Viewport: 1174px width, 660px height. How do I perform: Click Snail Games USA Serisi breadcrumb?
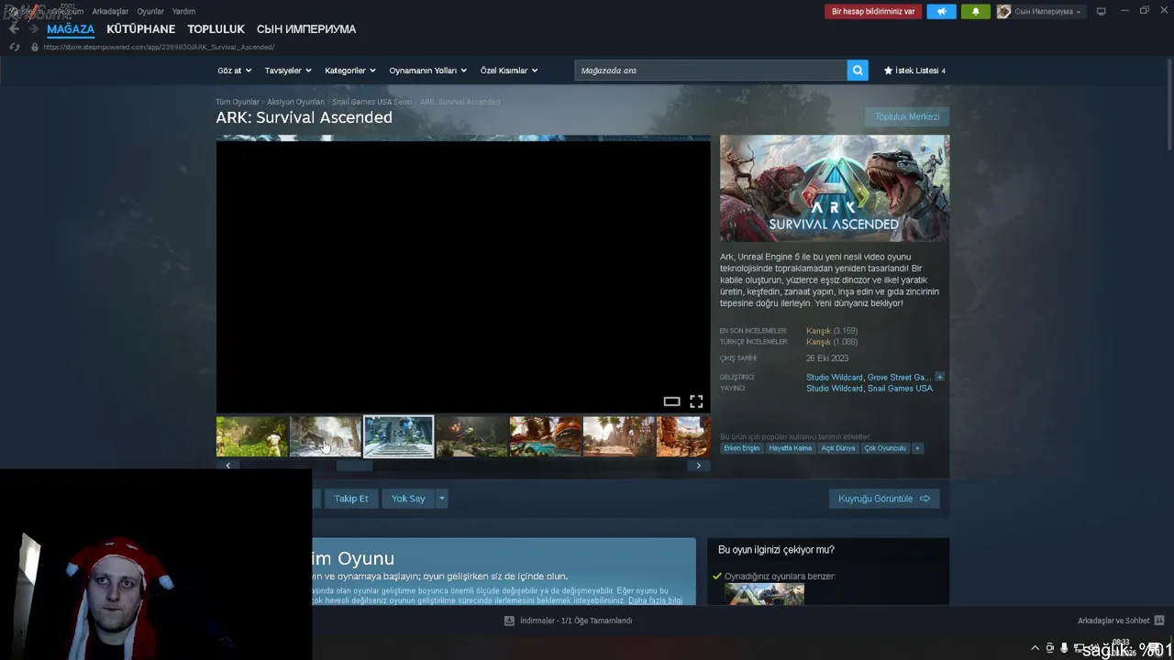click(x=371, y=102)
